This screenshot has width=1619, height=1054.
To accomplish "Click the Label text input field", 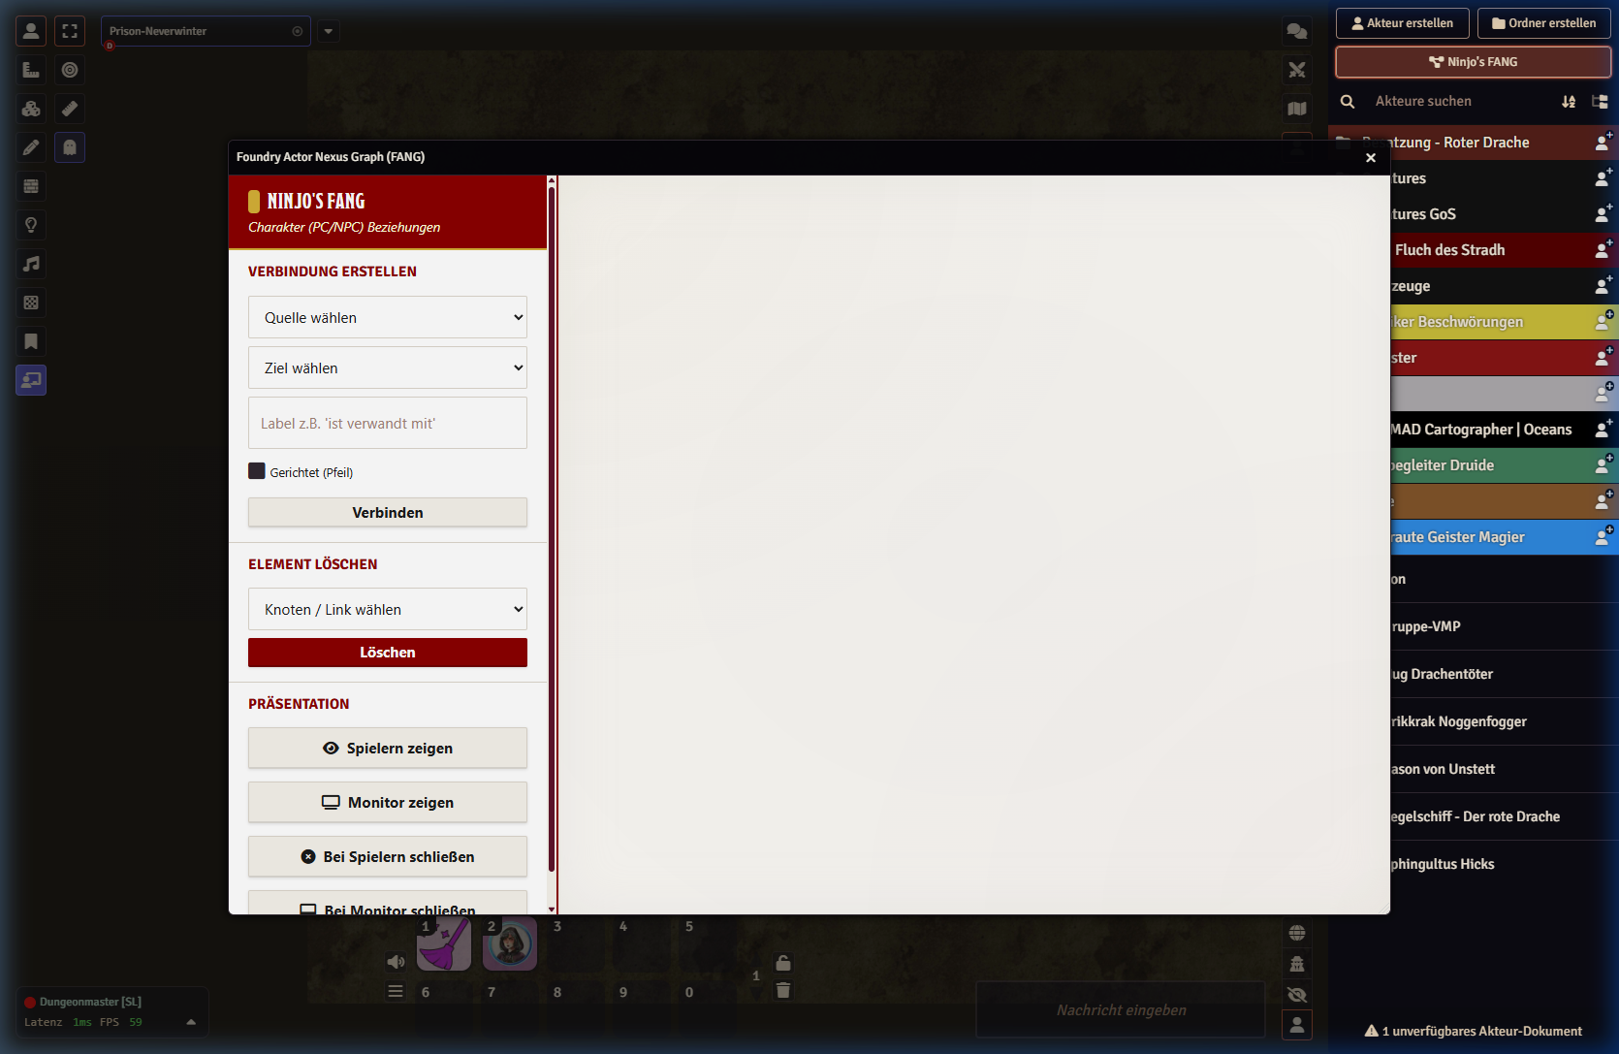I will pos(388,423).
